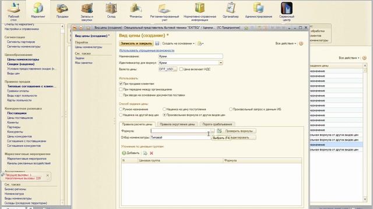This screenshot has width=373, height=209.
Task: Click the ellipsis button of Валюта цены
Action: (x=175, y=69)
